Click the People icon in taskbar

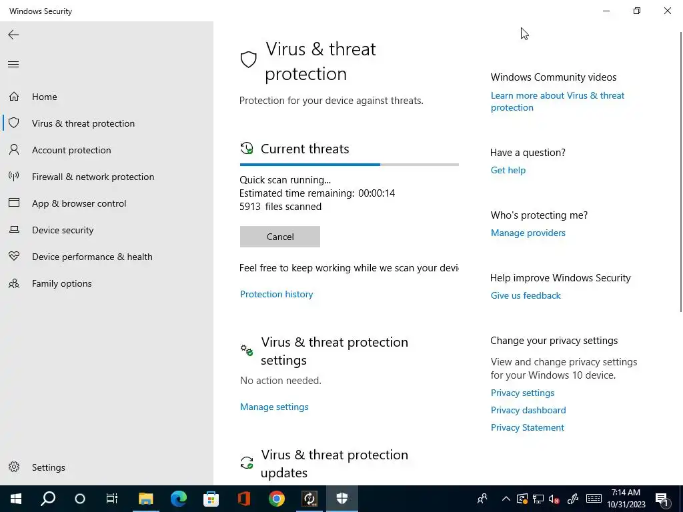tap(482, 499)
